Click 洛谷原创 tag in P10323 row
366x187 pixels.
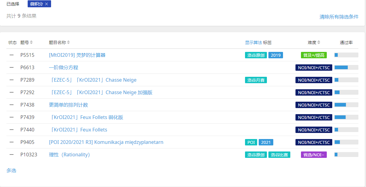[256, 155]
